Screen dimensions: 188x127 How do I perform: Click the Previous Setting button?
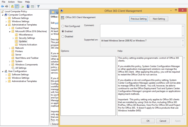point(139,19)
